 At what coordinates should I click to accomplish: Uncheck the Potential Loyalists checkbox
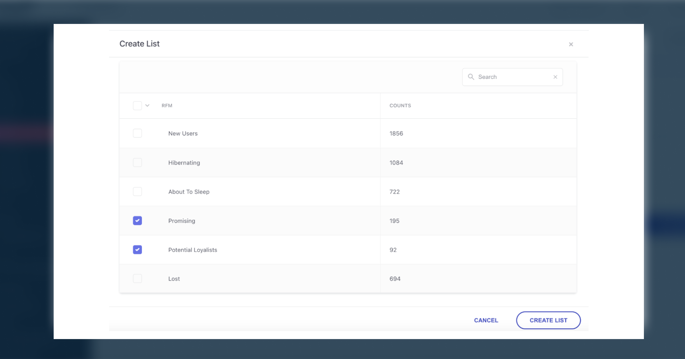pyautogui.click(x=137, y=250)
